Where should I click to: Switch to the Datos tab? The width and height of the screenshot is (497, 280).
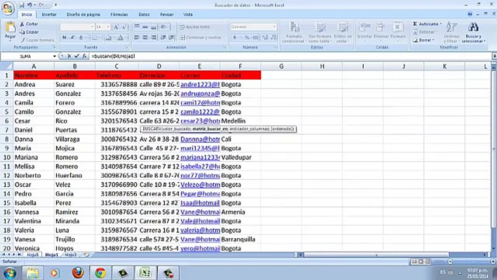coord(144,14)
